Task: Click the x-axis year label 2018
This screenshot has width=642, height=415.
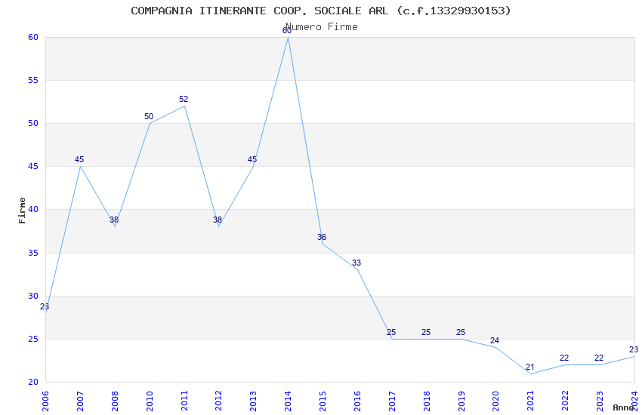Action: coord(427,401)
